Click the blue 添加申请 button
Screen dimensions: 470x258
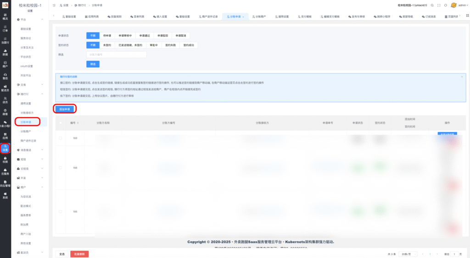click(x=64, y=109)
